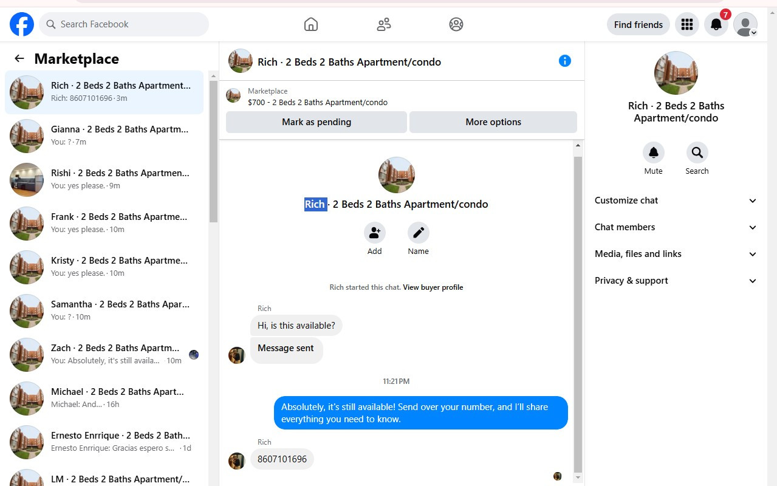
Task: Click the Mark as pending button
Action: click(x=317, y=122)
